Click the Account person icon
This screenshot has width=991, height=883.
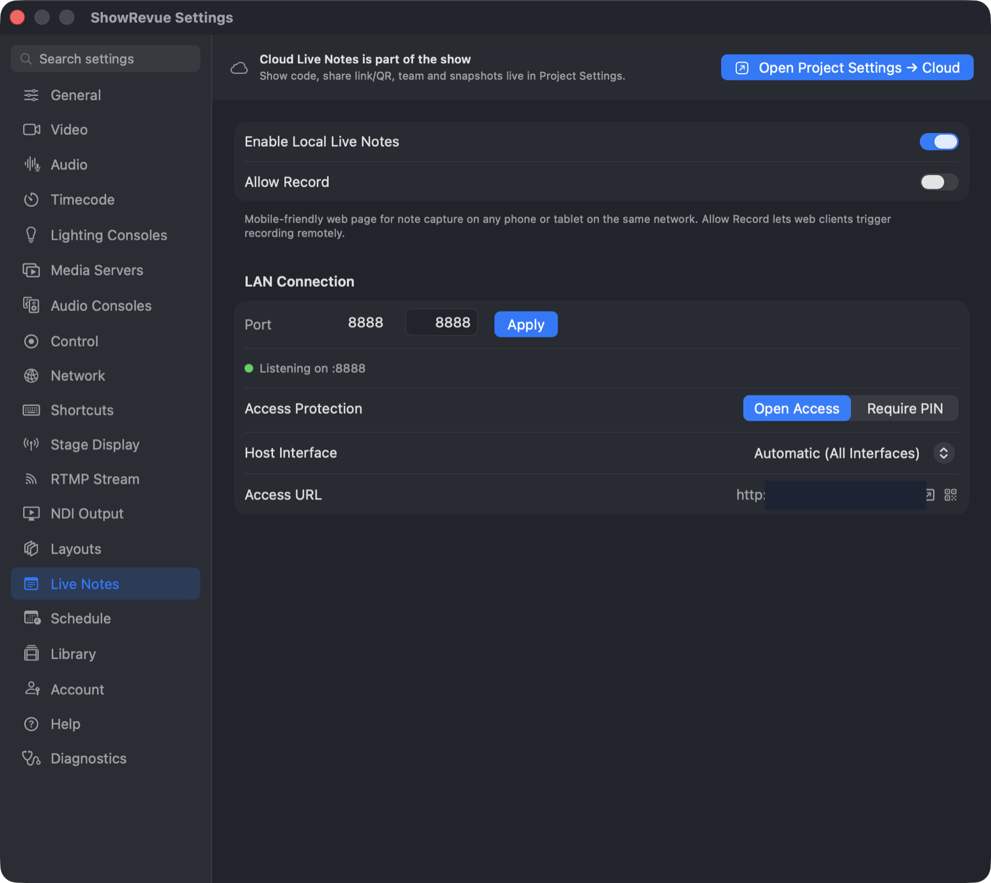pos(32,689)
